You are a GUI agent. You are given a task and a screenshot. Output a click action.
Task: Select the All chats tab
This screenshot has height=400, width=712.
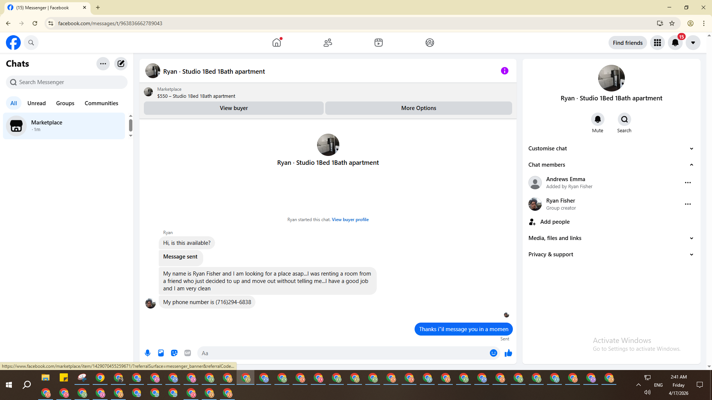point(14,103)
